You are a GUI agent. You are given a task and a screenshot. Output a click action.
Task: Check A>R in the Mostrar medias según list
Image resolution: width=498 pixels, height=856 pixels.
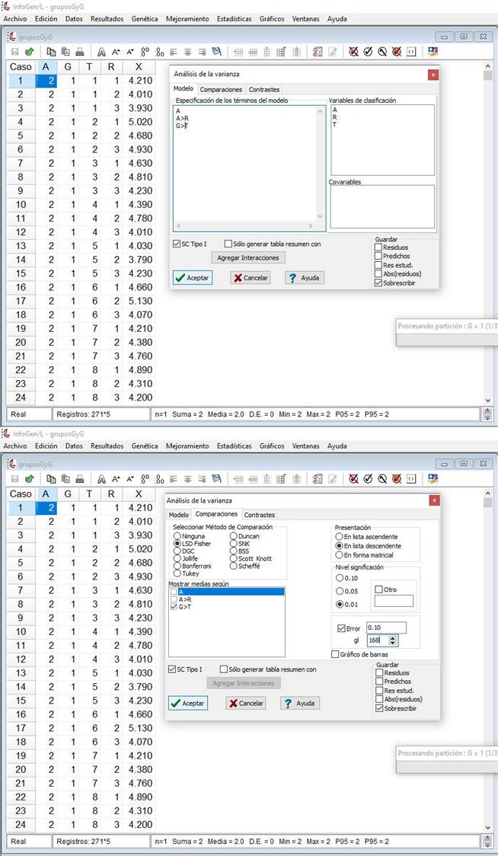[x=174, y=599]
